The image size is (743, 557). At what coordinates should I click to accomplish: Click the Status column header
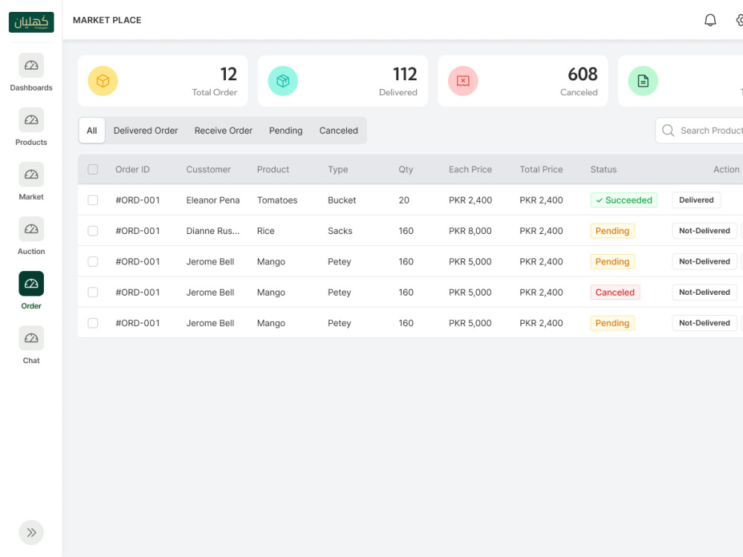click(x=603, y=169)
